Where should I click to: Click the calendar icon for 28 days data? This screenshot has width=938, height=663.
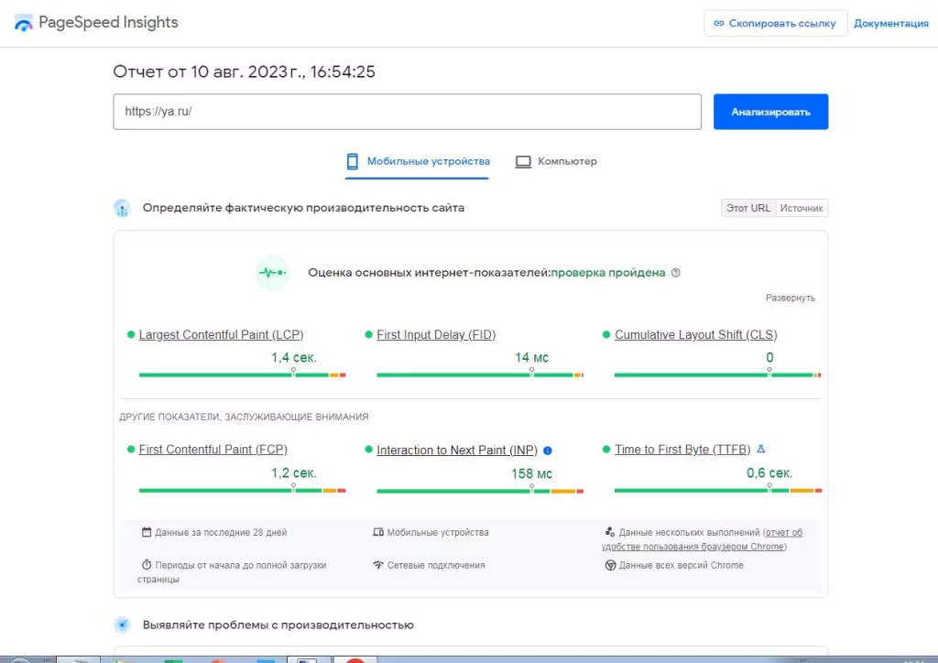point(147,531)
